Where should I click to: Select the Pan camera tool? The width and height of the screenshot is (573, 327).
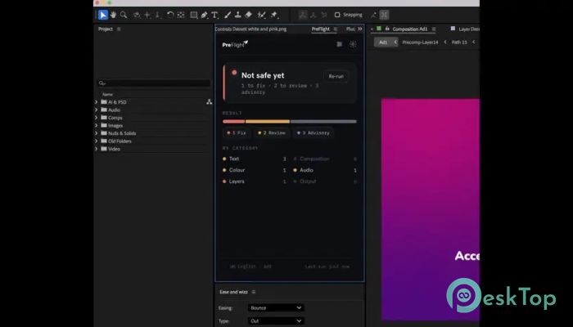click(x=147, y=15)
